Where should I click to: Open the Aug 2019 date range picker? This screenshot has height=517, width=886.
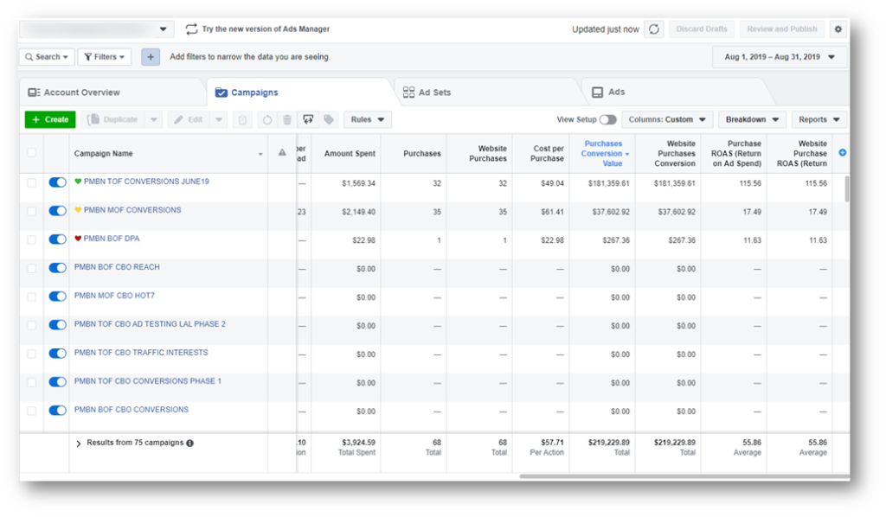tap(780, 57)
